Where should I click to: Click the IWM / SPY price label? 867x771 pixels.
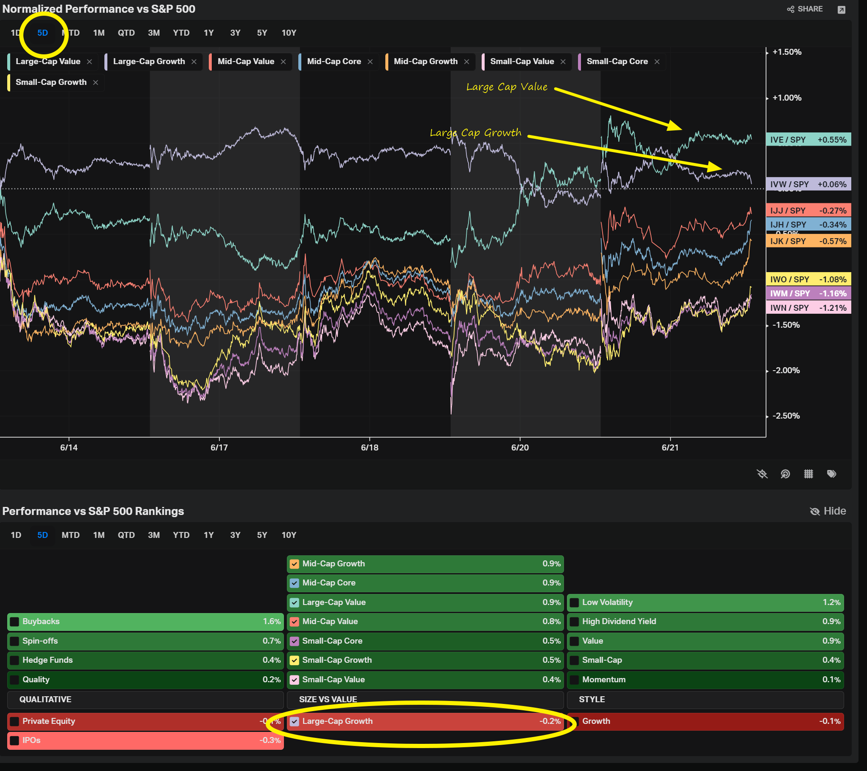click(808, 293)
